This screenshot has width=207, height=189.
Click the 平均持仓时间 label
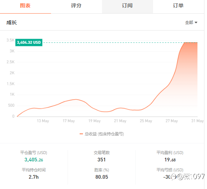34,170
